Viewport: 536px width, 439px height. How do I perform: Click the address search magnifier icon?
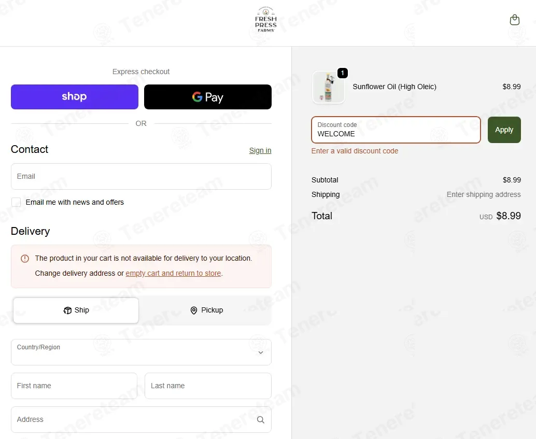(x=260, y=419)
